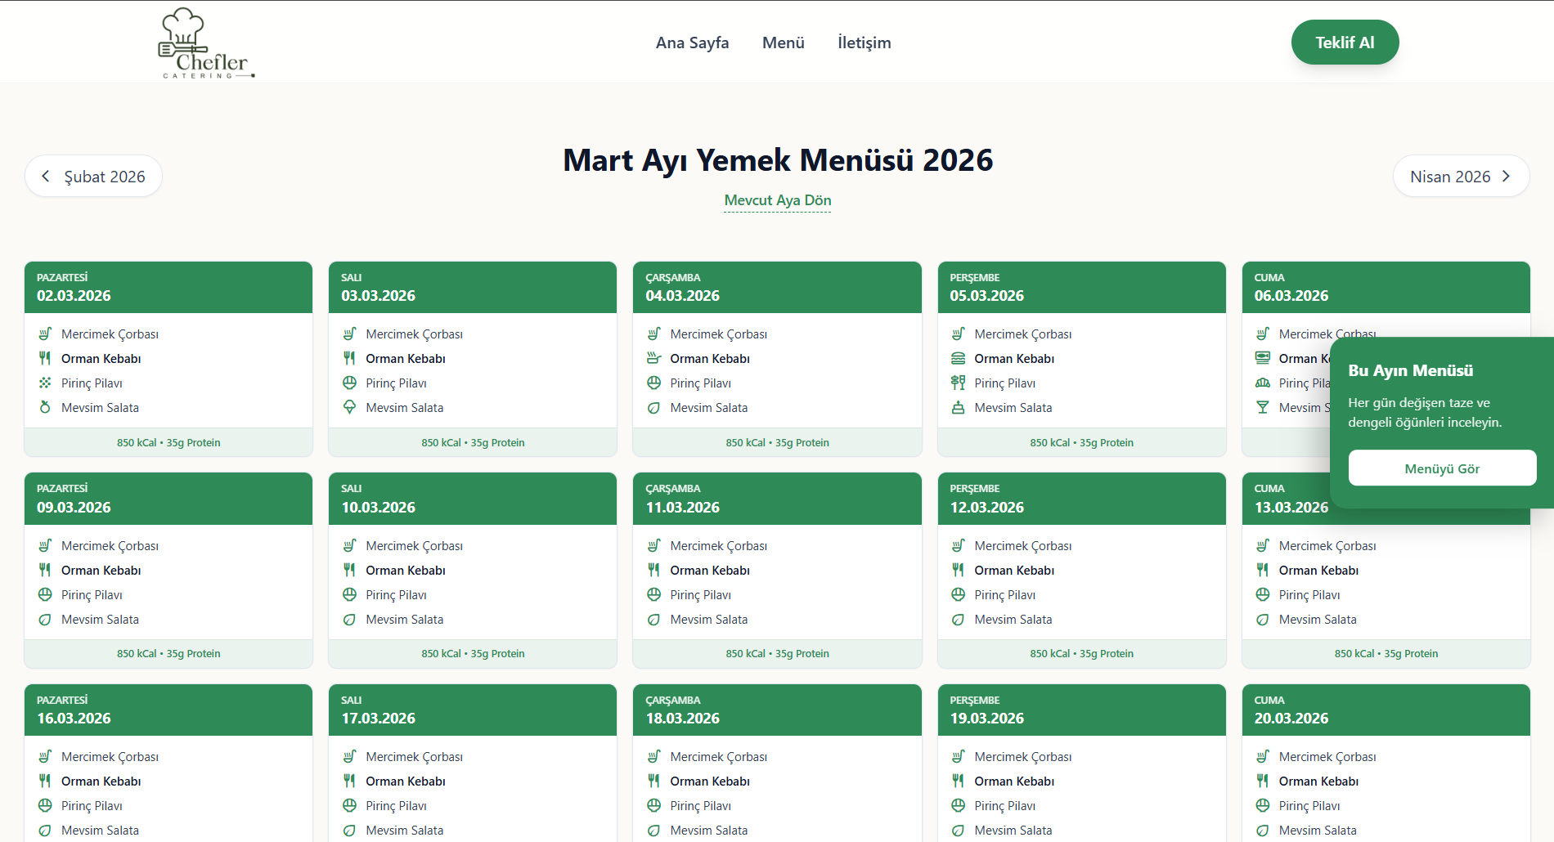Click the Orman Kebabı icon in the 04.03.2026 card
Image resolution: width=1554 pixels, height=842 pixels.
[653, 358]
